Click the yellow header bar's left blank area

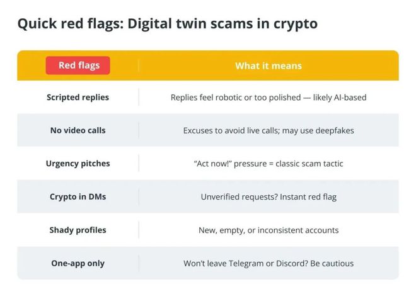32,65
